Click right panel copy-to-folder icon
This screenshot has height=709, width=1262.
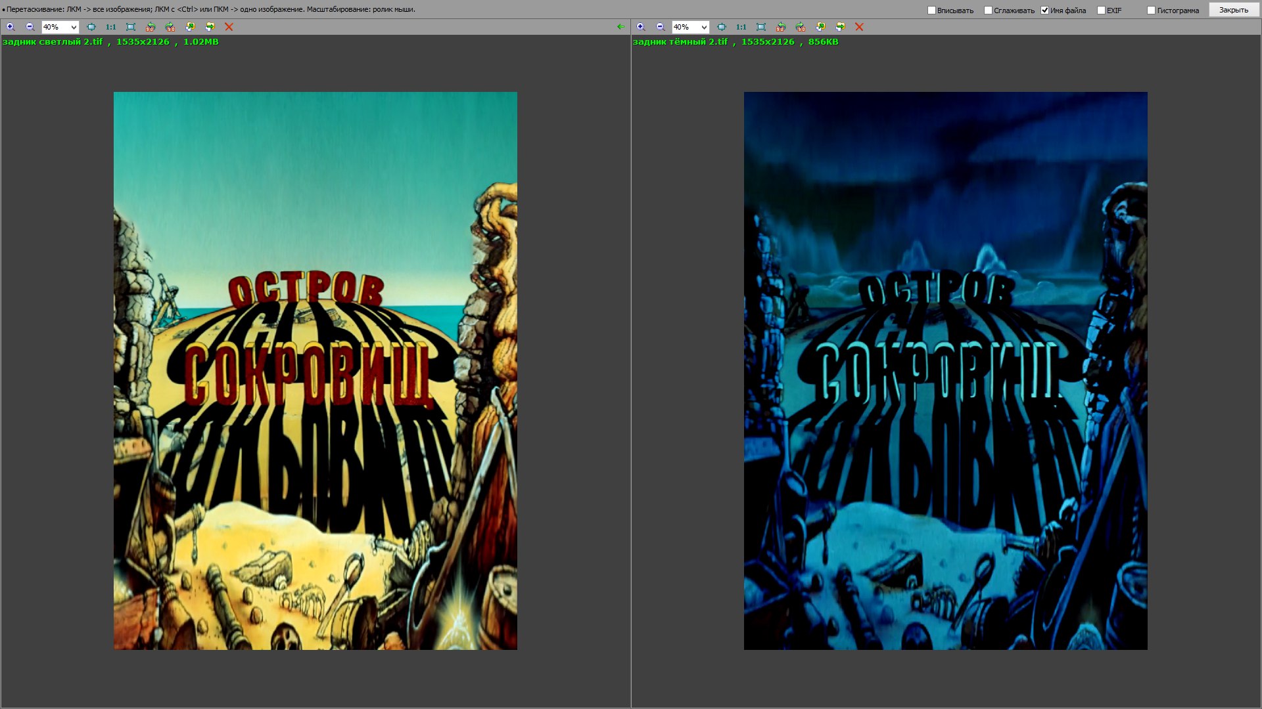coord(820,27)
